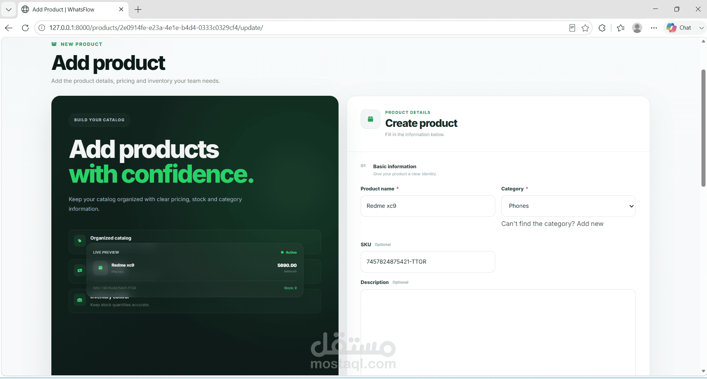Click the scroll down arrow of scrollbar
This screenshot has height=379, width=707.
(x=703, y=371)
